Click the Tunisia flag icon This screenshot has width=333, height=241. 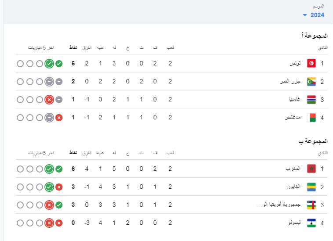[x=311, y=64]
